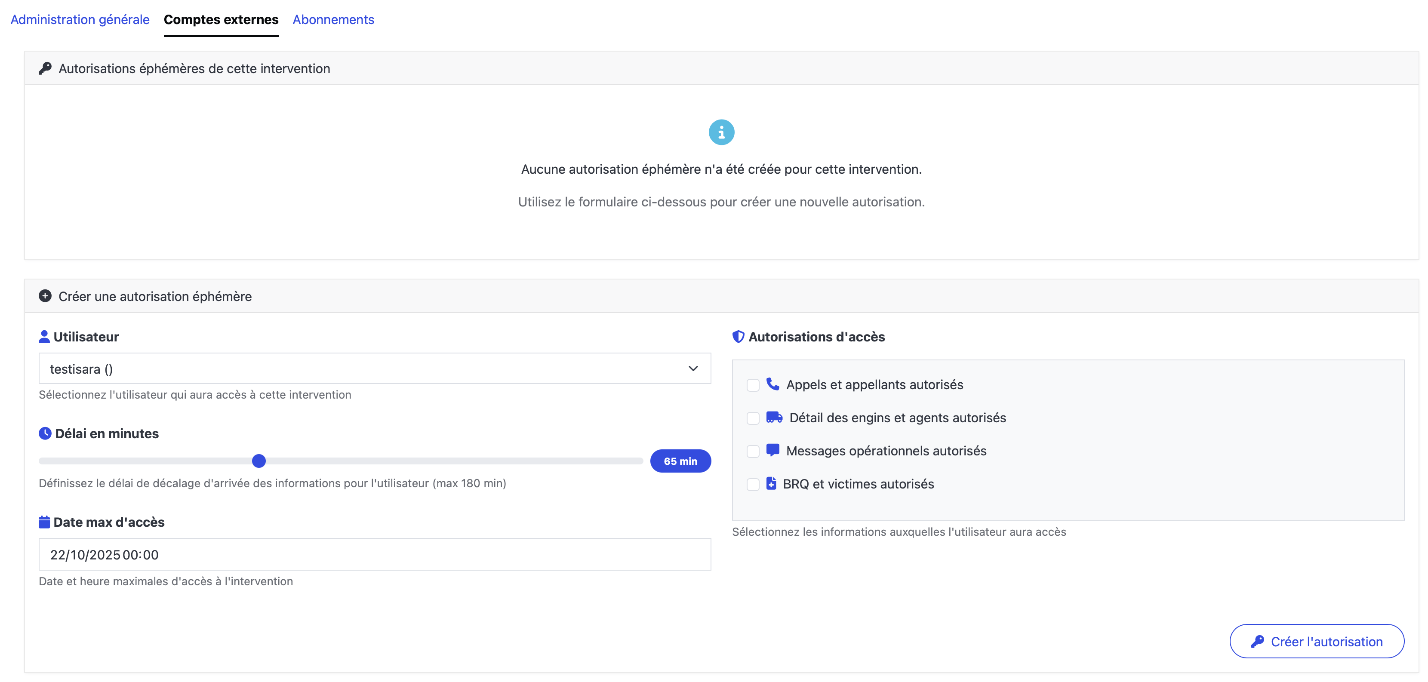Click the shield icon beside Autorisations d'accès

coord(738,337)
